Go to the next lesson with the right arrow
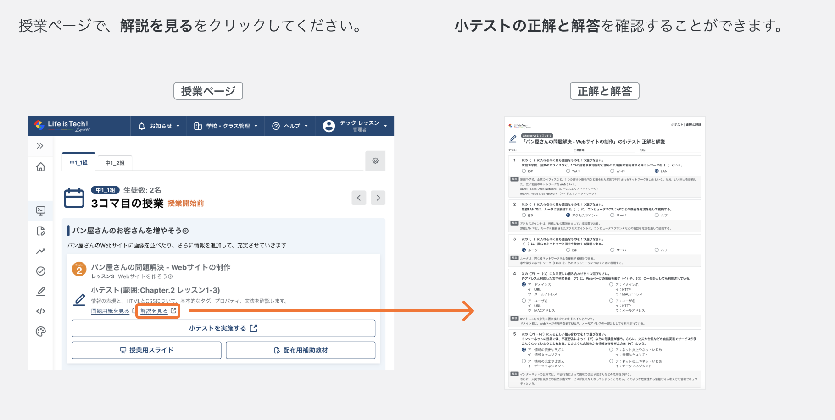 tap(378, 198)
